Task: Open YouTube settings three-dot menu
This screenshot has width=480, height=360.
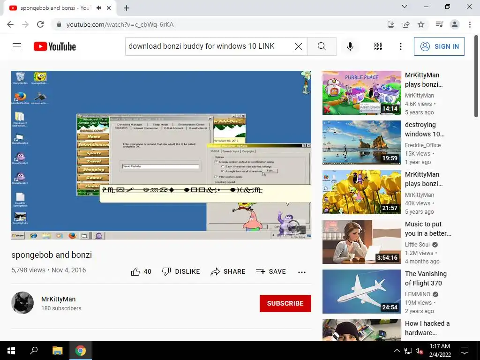Action: pos(400,46)
